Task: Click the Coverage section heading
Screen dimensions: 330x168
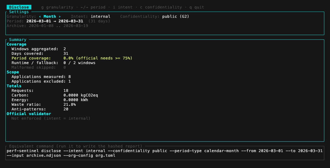Action: click(x=16, y=44)
